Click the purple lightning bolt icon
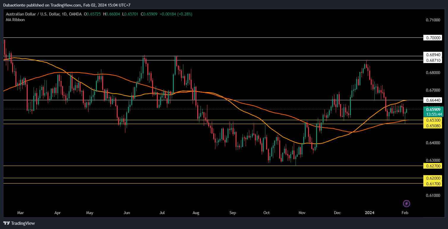The width and height of the screenshot is (448, 229). (406, 204)
